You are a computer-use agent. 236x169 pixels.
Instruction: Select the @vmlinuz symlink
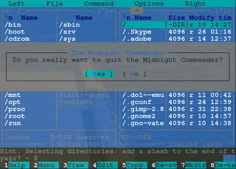pyautogui.click(x=75, y=102)
